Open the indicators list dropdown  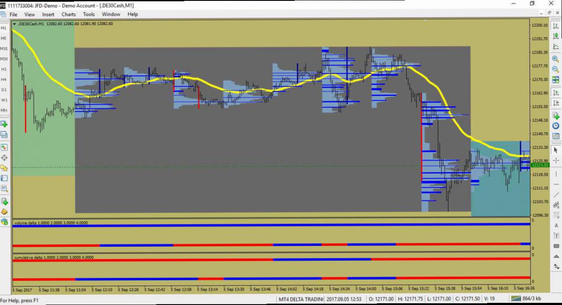pyautogui.click(x=556, y=116)
